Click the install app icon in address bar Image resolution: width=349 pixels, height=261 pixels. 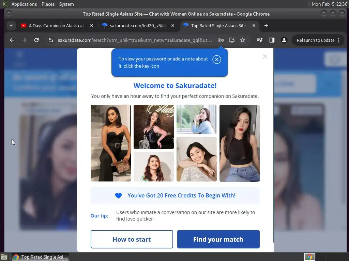(x=232, y=40)
